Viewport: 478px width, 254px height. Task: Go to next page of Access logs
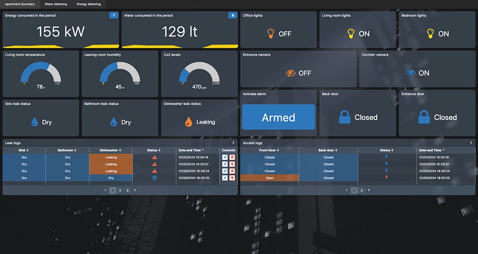click(369, 190)
